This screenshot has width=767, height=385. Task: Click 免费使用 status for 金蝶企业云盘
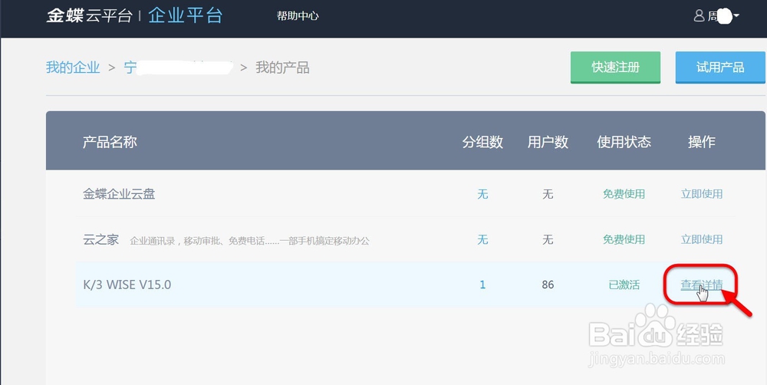click(624, 194)
